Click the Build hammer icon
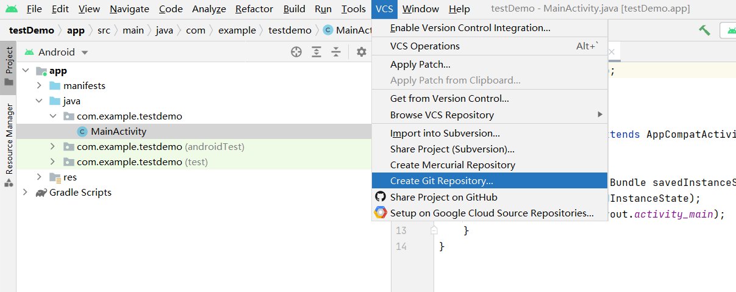 pos(704,30)
